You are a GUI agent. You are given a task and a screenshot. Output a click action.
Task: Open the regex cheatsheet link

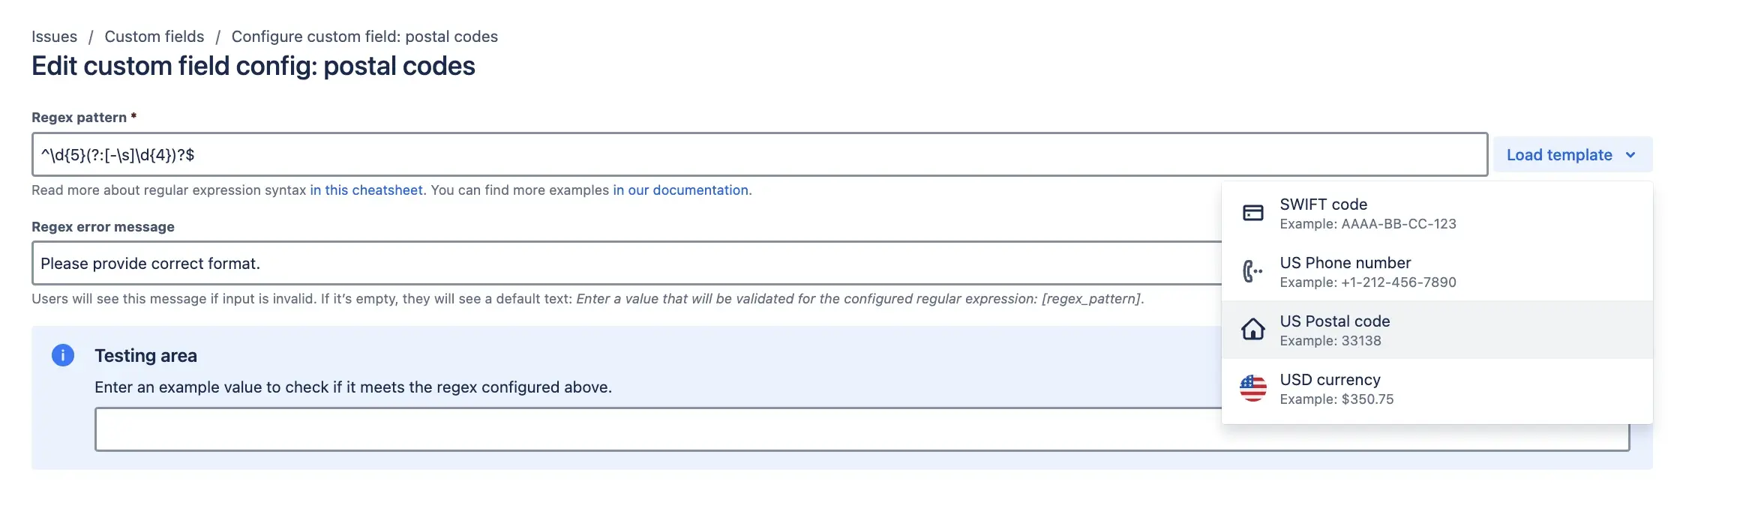click(366, 190)
